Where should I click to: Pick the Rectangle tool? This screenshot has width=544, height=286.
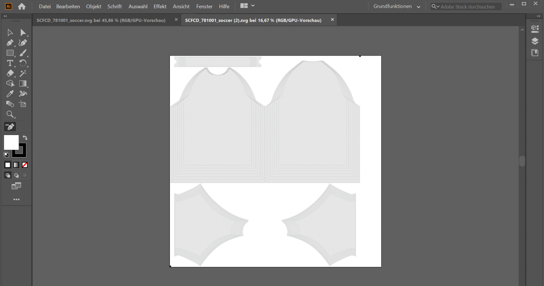point(10,53)
